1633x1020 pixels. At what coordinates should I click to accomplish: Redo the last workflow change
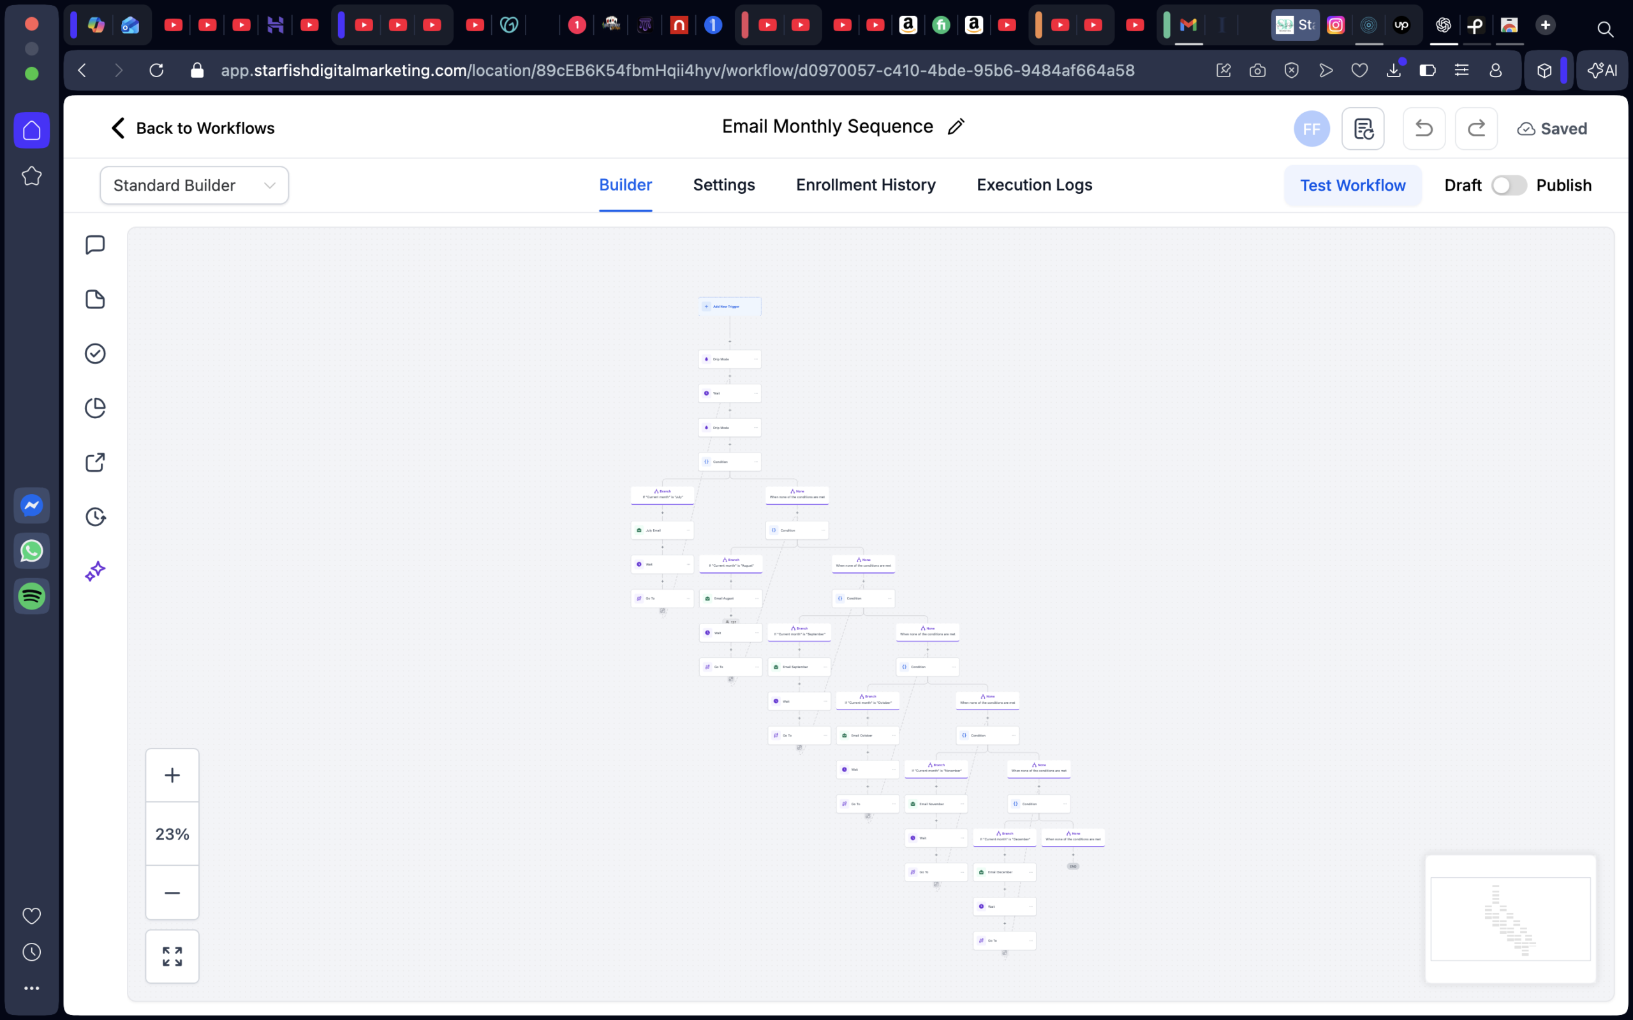1476,129
